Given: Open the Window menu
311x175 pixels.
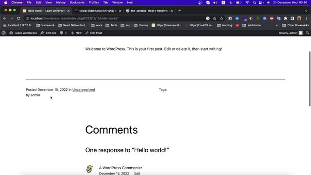Looking at the screenshot, I should (118, 2).
